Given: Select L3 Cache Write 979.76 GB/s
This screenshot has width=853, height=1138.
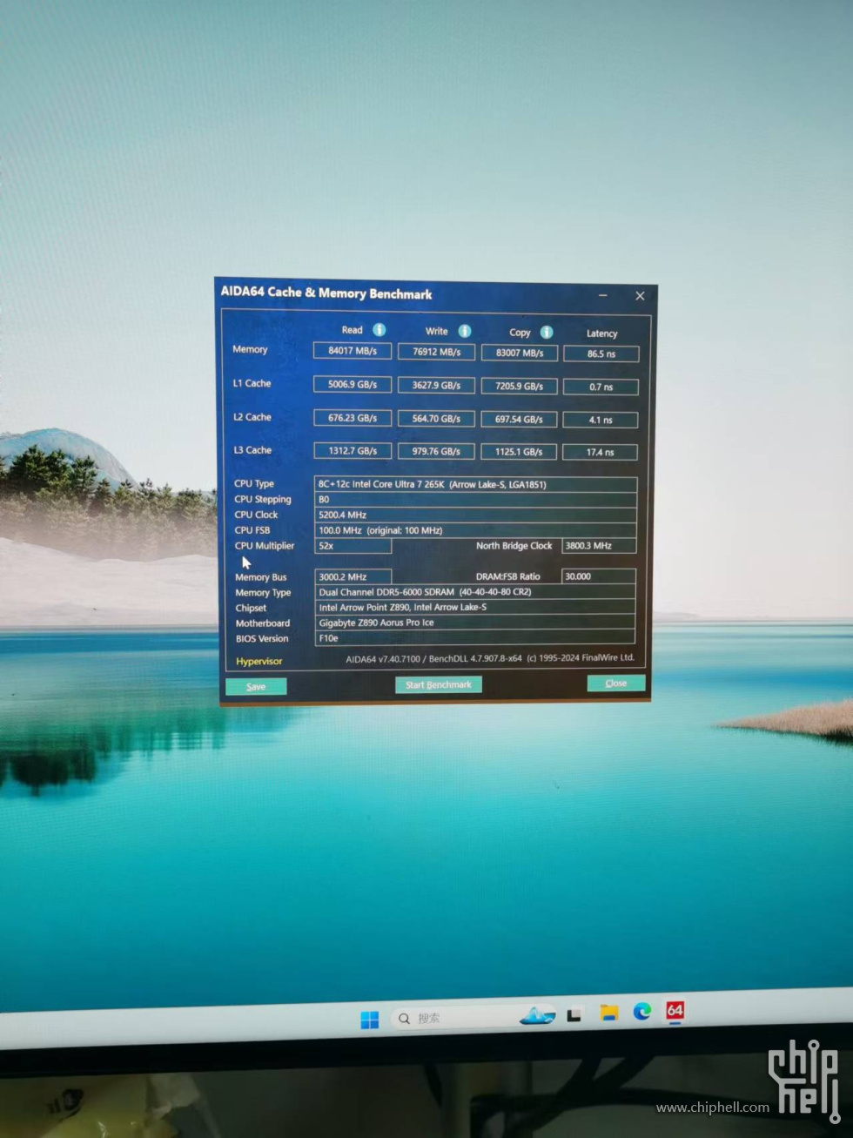Looking at the screenshot, I should click(x=436, y=451).
